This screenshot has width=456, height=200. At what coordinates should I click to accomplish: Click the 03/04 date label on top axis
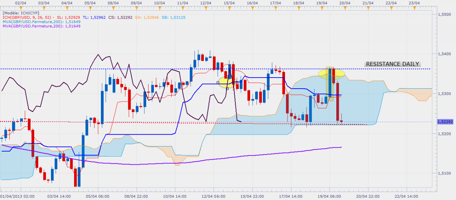(x=43, y=3)
